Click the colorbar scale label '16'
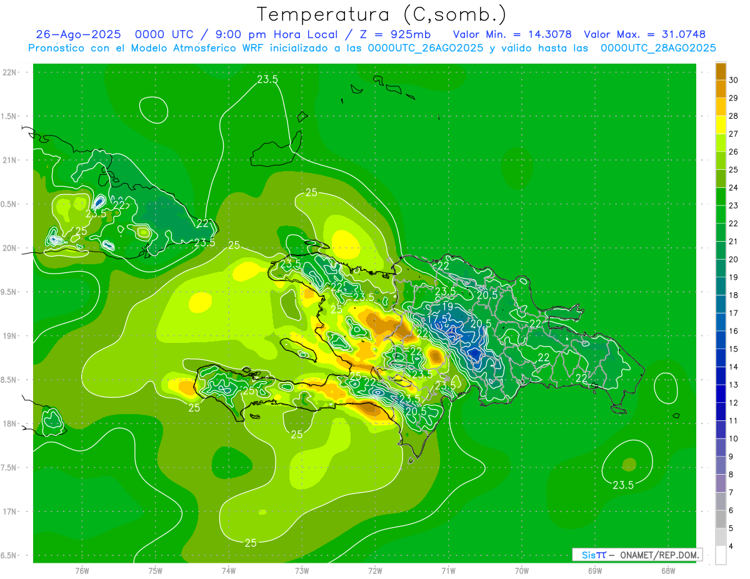 tap(734, 331)
